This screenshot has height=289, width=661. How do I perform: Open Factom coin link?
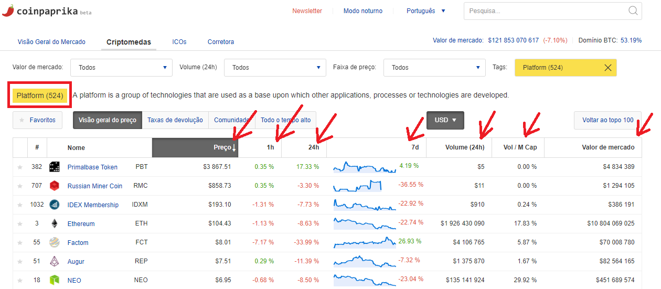[x=78, y=243]
